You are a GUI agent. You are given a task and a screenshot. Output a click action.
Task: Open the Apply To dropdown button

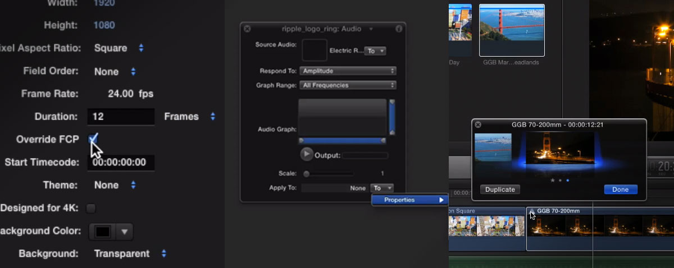382,188
